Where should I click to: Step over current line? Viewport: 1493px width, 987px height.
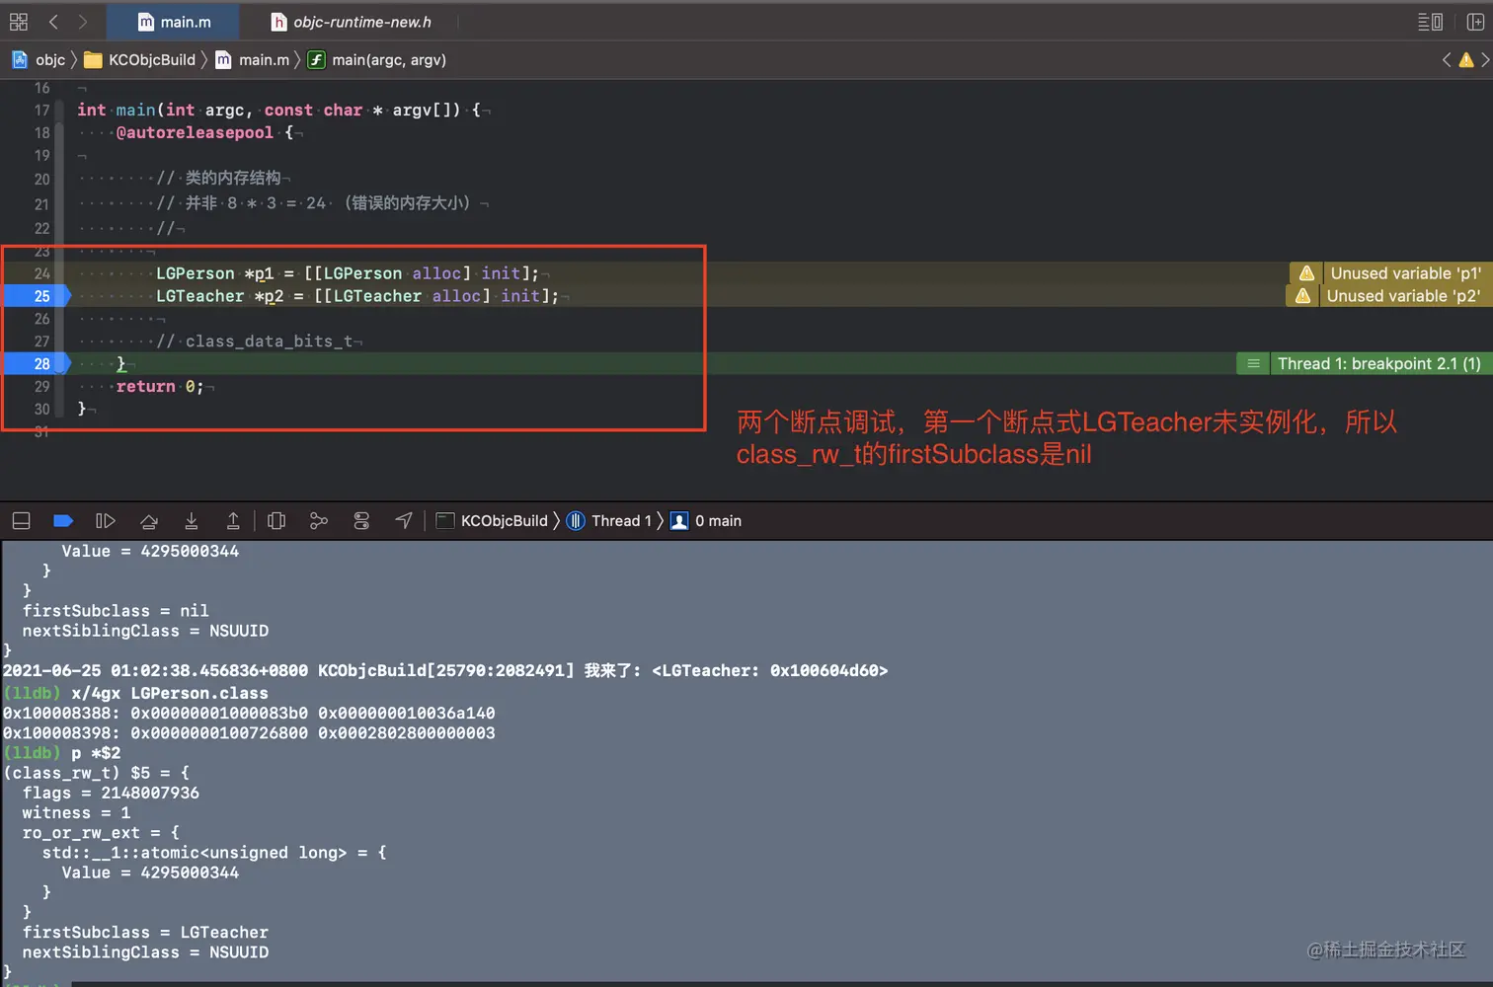(x=149, y=520)
